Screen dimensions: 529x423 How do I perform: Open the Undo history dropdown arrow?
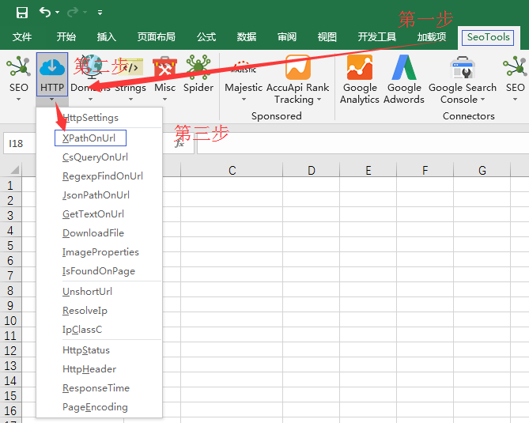[58, 13]
